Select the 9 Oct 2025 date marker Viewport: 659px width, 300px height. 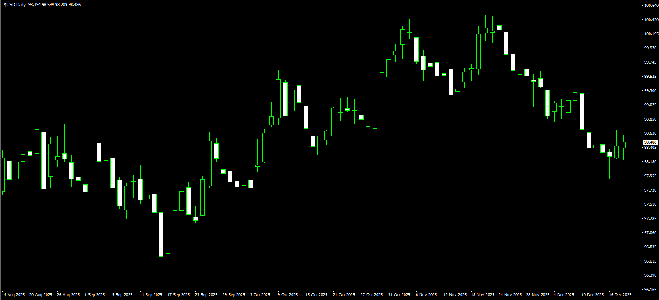(x=288, y=295)
